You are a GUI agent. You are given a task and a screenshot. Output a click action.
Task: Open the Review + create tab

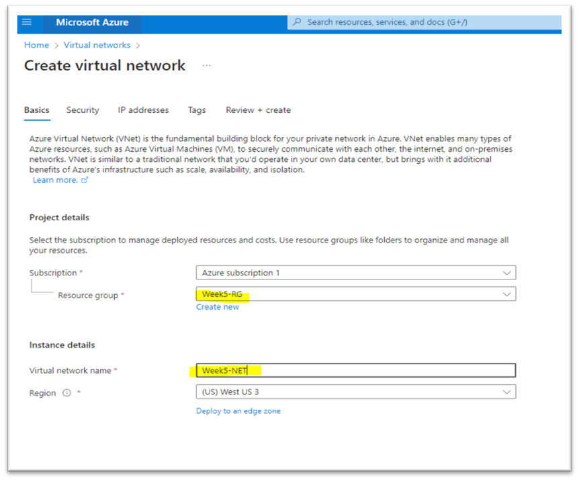(x=259, y=110)
